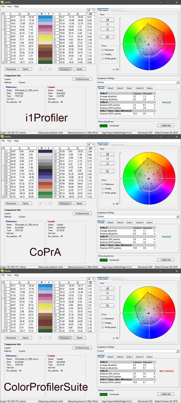This screenshot has width=181, height=403.
Task: Click sample Open button in CoPrA window
Action: tap(79, 203)
